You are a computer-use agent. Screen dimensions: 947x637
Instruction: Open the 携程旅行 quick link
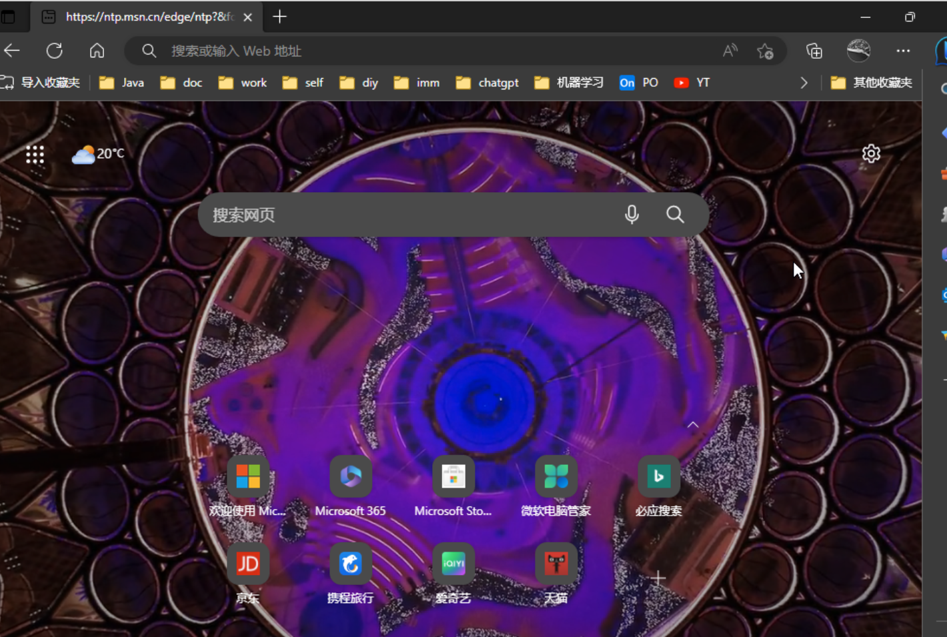(350, 574)
